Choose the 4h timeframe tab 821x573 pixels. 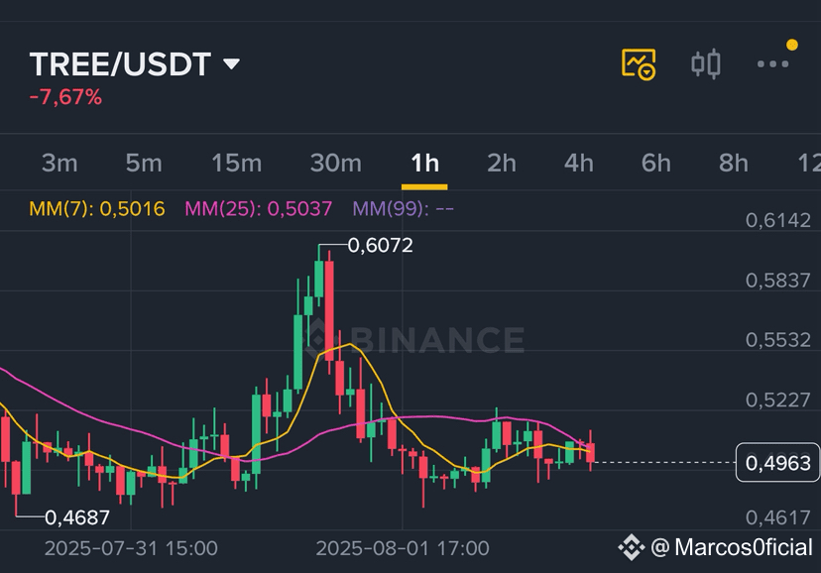[579, 163]
